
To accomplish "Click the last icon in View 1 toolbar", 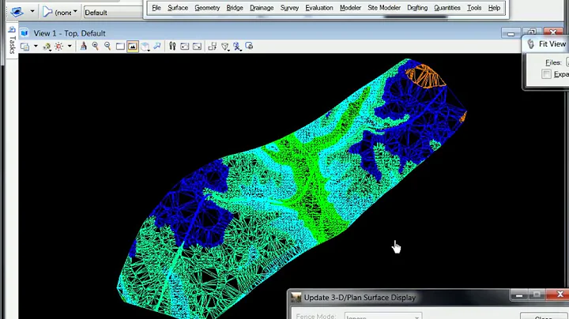I will tap(249, 46).
